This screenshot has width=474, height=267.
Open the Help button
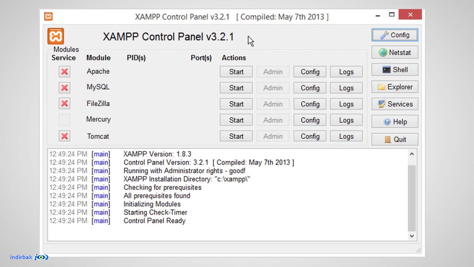click(x=395, y=122)
